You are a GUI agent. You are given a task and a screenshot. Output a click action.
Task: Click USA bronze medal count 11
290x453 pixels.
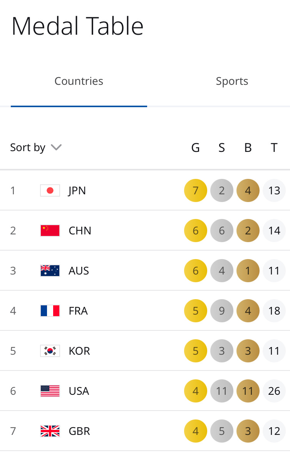[x=248, y=391]
